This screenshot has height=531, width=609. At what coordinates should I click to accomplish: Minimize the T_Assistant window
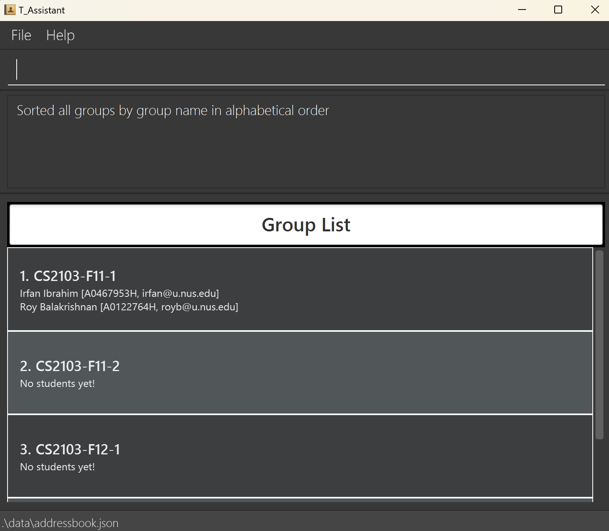click(522, 10)
